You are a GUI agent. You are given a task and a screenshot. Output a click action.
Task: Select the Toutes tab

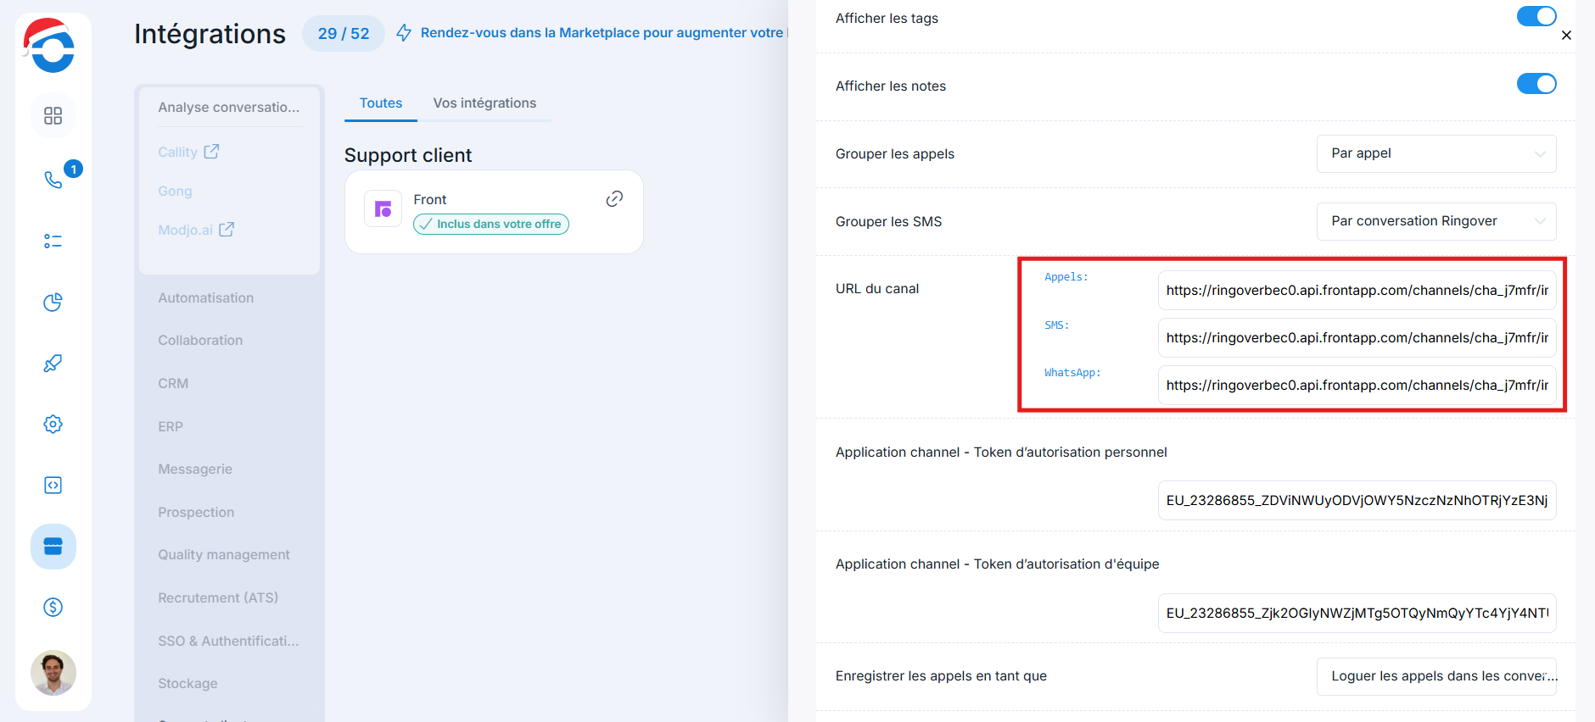(380, 103)
